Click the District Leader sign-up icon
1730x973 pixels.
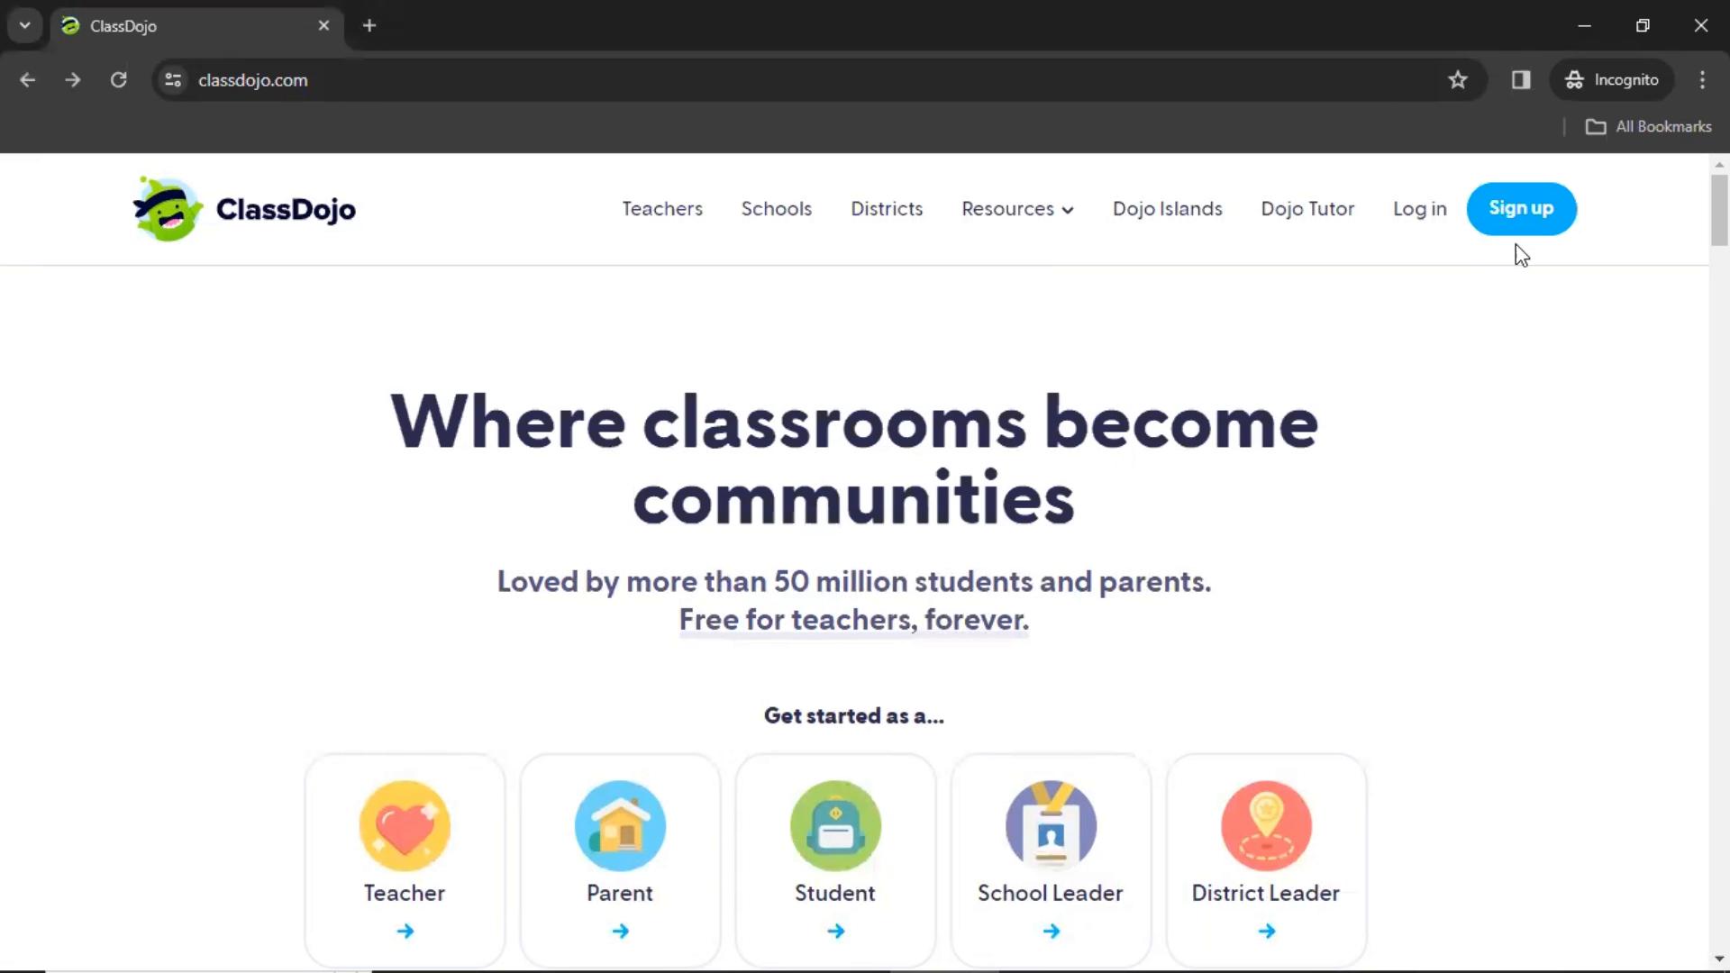(x=1267, y=823)
